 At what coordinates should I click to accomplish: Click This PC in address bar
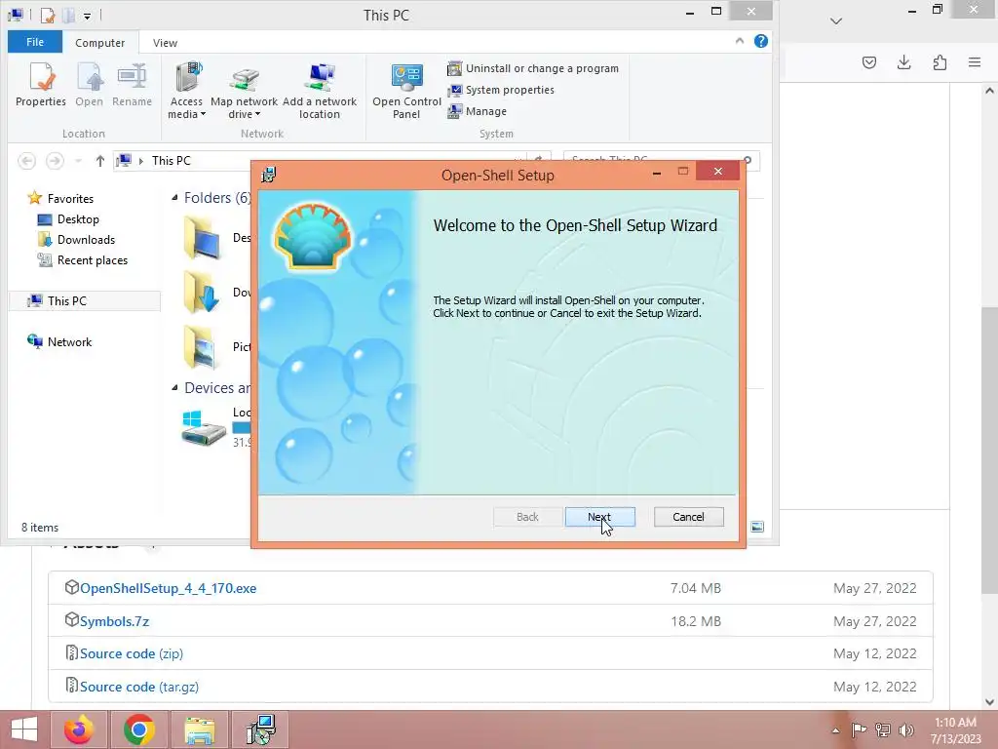tap(172, 161)
